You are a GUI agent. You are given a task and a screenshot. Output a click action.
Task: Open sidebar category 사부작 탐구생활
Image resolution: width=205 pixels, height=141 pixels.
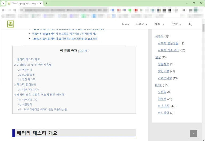point(168,43)
